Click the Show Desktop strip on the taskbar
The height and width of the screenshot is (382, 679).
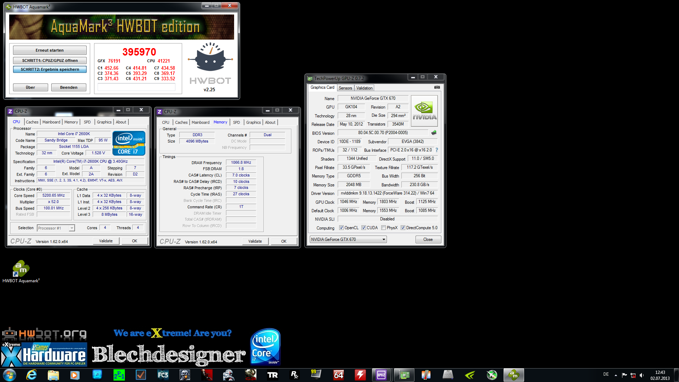click(677, 375)
